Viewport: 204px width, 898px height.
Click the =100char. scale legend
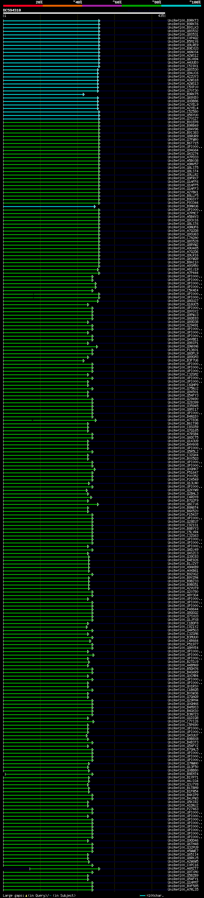(x=151, y=895)
